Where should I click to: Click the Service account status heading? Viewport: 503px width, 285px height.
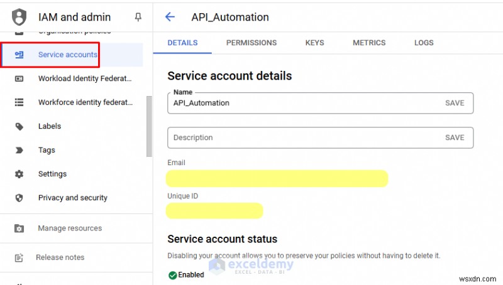[223, 239]
